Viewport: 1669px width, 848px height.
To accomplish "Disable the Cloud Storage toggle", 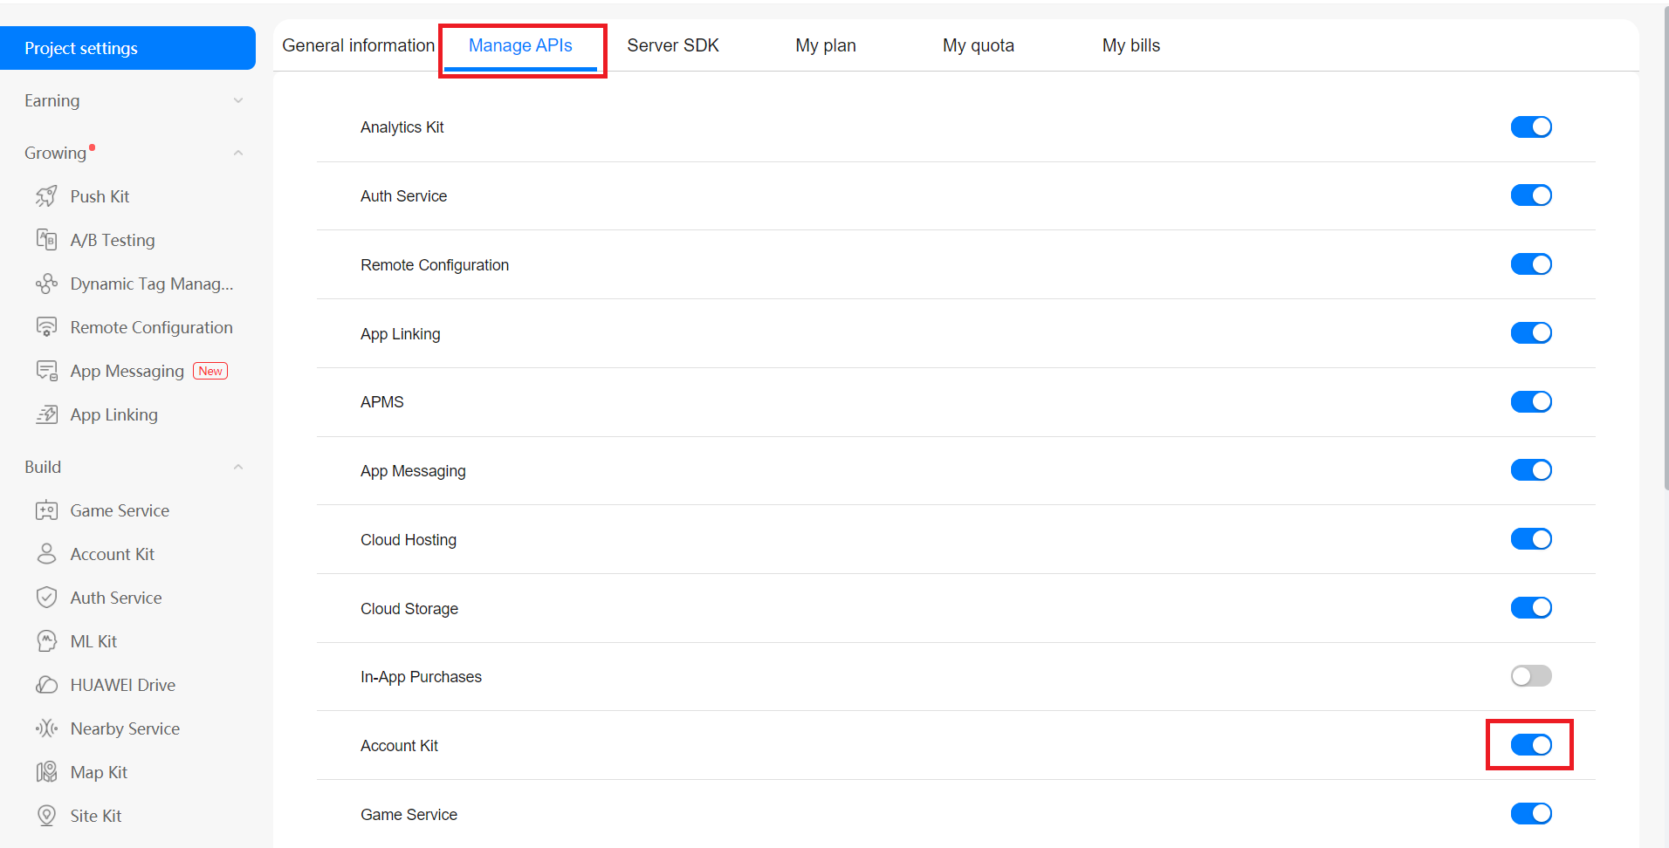I will tap(1531, 608).
